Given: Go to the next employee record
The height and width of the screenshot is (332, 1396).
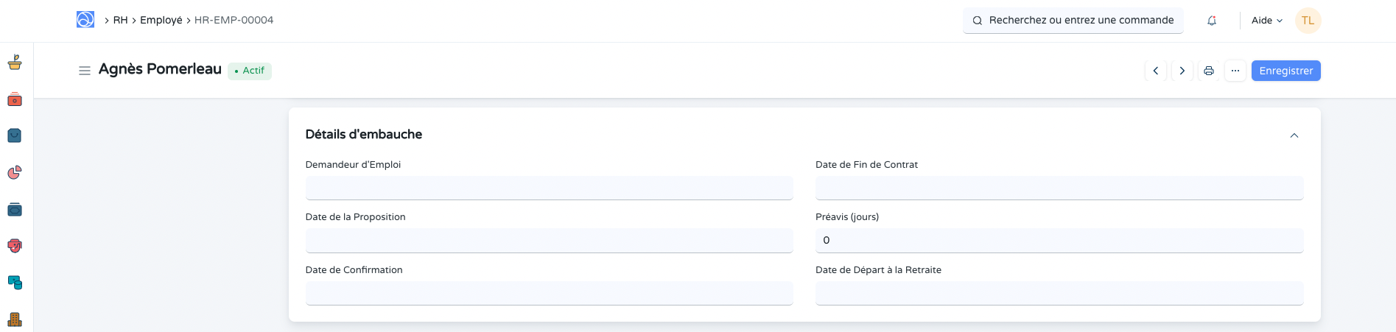Looking at the screenshot, I should point(1182,71).
